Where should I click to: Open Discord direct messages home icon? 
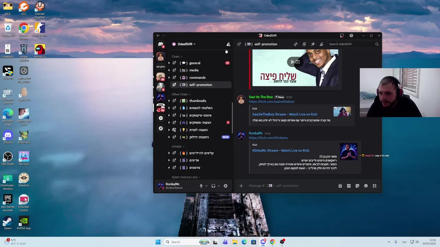(x=161, y=44)
